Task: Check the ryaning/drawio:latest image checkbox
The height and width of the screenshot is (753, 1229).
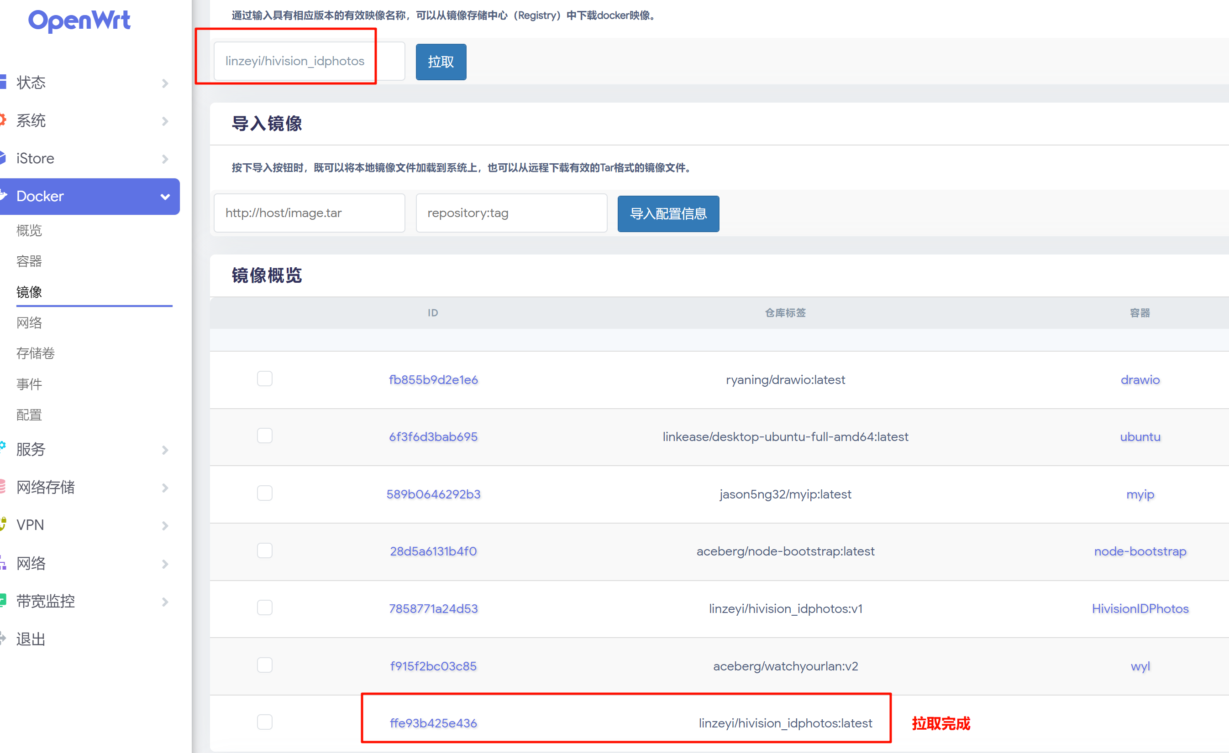Action: point(264,379)
